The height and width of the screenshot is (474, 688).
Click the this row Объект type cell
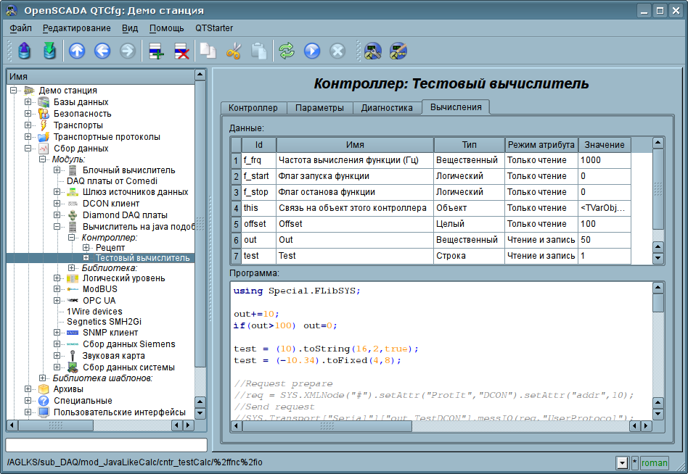point(469,208)
